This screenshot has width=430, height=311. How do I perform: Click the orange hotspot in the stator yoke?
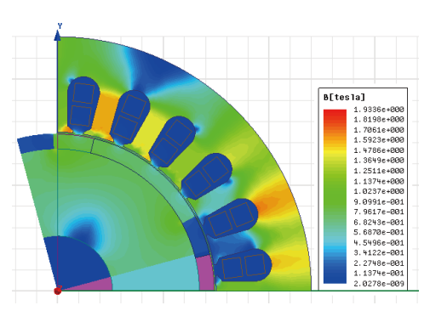[268, 202]
